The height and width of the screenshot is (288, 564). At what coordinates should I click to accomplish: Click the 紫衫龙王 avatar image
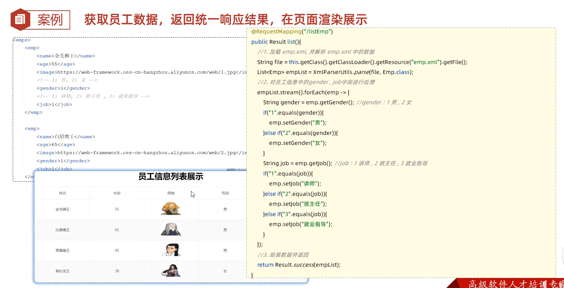tap(171, 271)
